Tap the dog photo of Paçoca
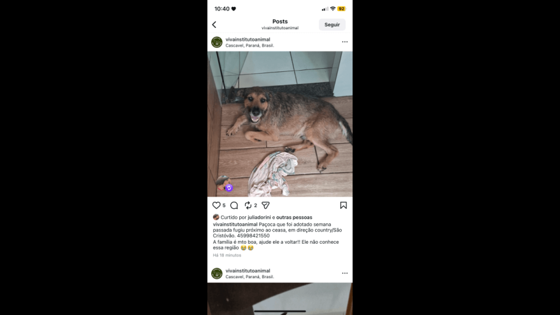 (x=280, y=124)
